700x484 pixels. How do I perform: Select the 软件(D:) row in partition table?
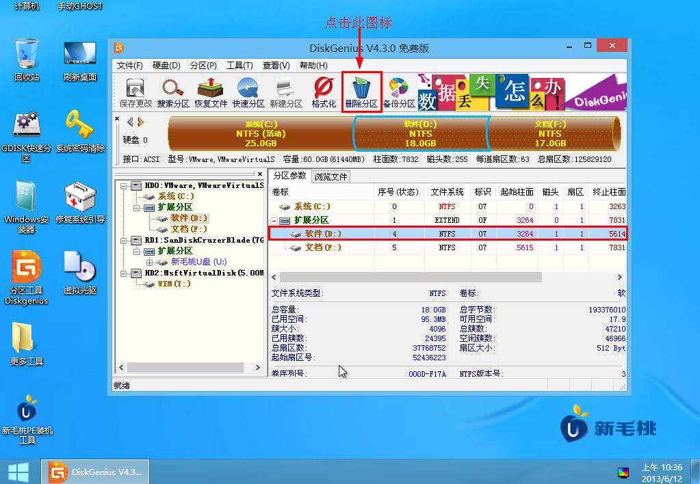448,234
